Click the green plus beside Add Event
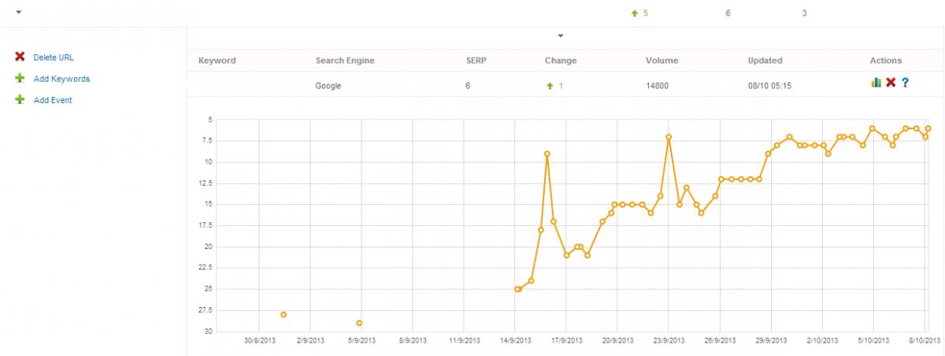 pos(20,100)
